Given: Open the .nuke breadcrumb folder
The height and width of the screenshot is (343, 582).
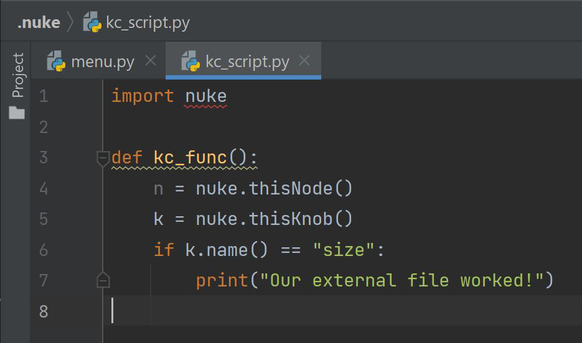Looking at the screenshot, I should 39,22.
